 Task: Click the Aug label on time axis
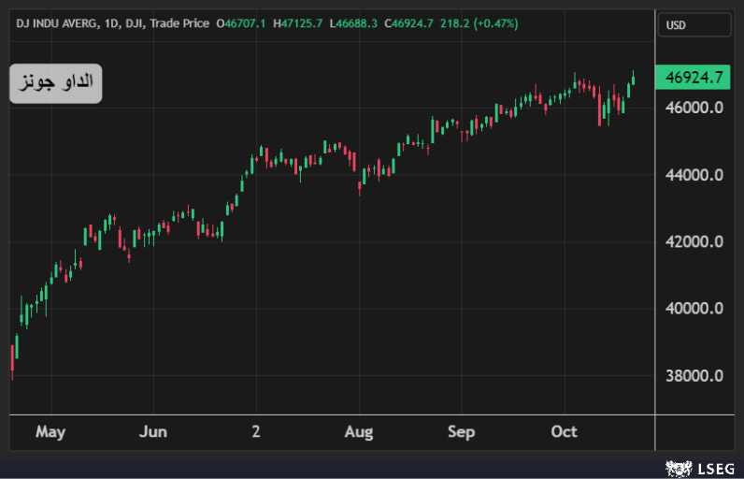tap(359, 431)
